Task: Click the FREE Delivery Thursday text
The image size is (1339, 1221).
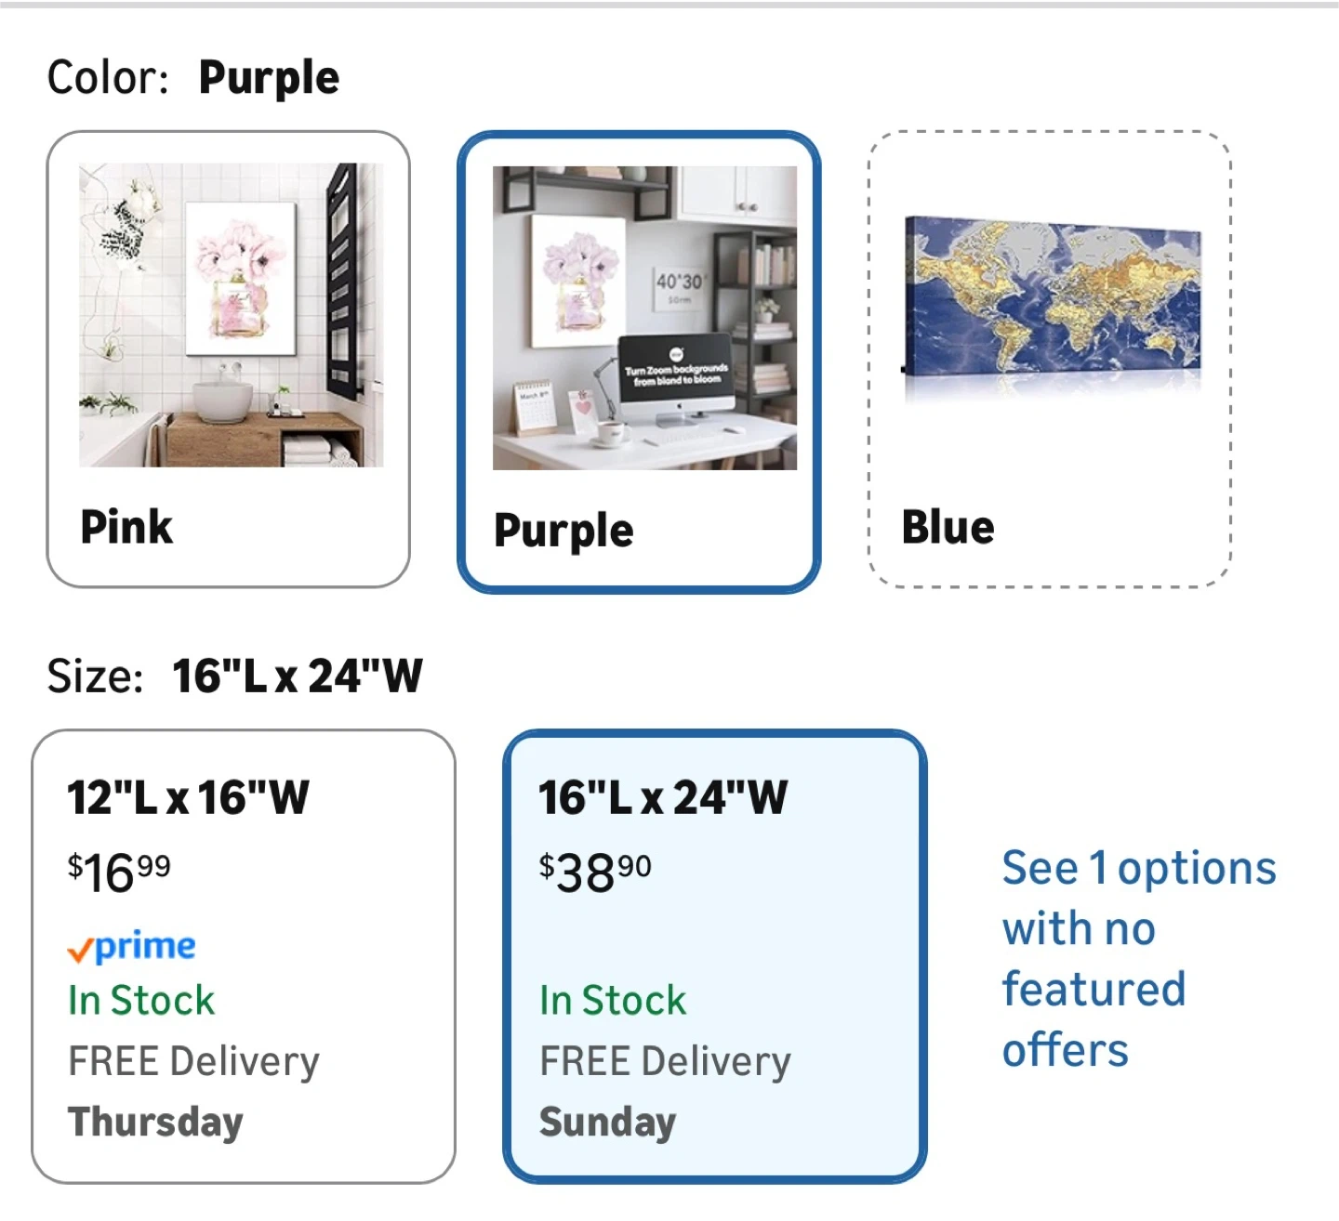Action: click(x=193, y=1091)
